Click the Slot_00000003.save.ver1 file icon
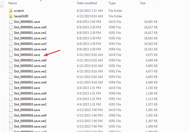The width and height of the screenshot is (189, 132). [x=11, y=99]
